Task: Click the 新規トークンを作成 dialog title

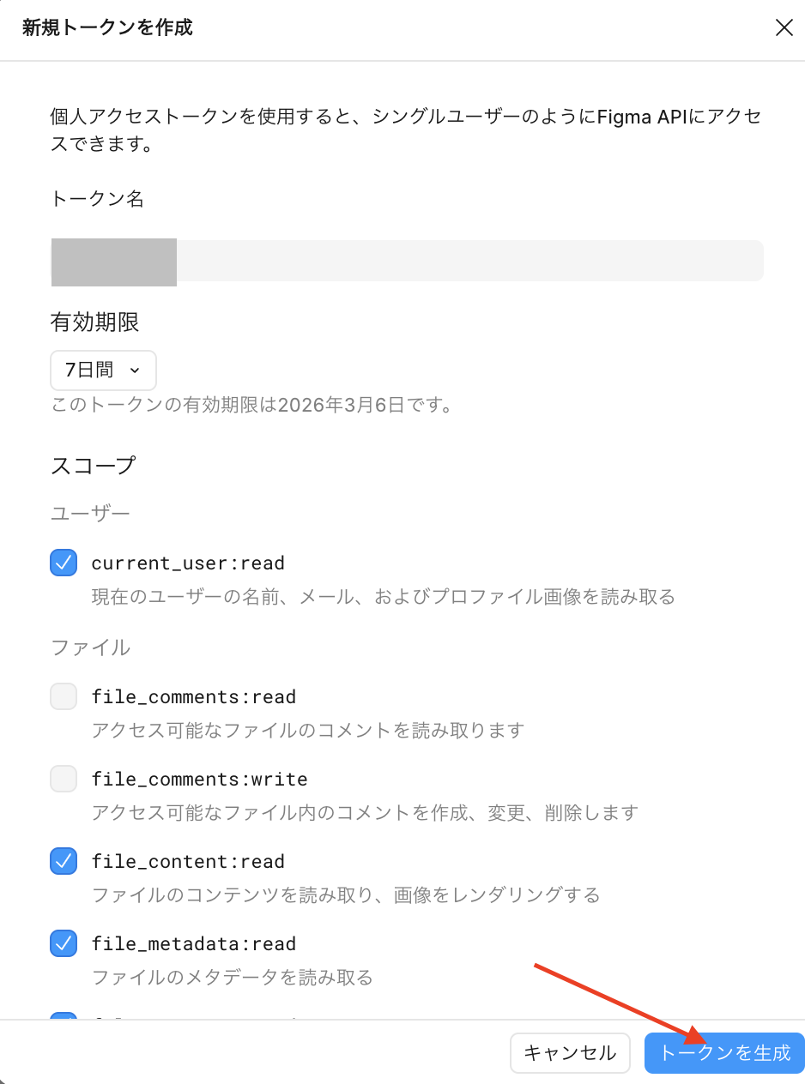Action: [107, 27]
